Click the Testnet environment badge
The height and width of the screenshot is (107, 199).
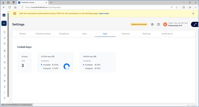coord(139,24)
